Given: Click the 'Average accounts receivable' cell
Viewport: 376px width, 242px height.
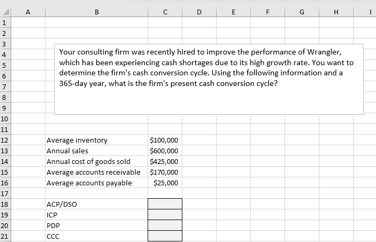Looking at the screenshot, I should pos(96,172).
